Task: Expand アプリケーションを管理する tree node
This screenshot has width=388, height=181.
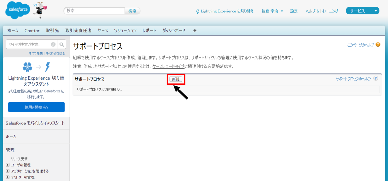Action: point(8,171)
